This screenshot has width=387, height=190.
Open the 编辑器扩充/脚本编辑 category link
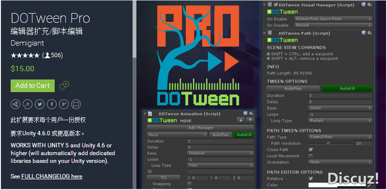(x=47, y=32)
